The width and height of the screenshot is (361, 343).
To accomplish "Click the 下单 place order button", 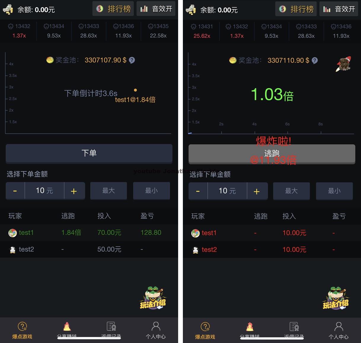I will coord(89,153).
